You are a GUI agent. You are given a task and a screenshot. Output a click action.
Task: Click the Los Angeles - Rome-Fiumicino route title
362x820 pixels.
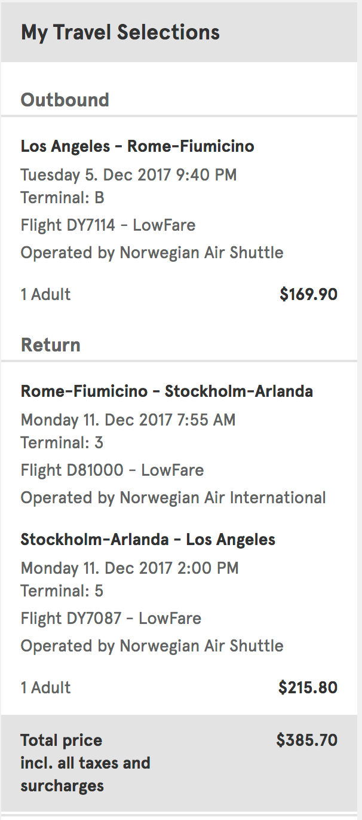pyautogui.click(x=137, y=146)
